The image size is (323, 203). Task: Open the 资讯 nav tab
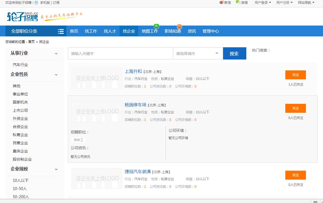coord(192,31)
